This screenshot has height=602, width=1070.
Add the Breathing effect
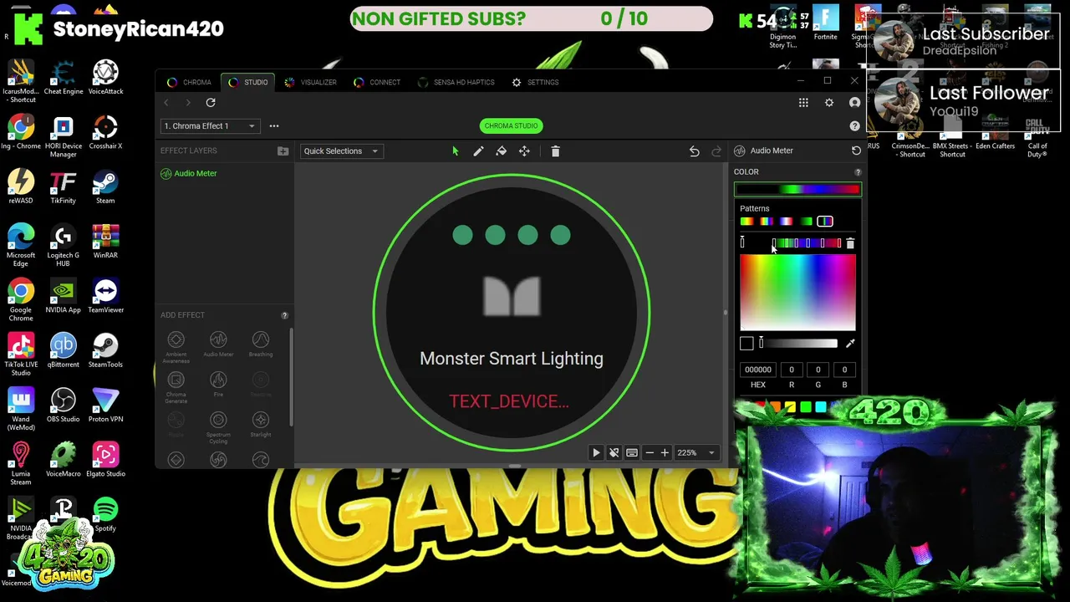coord(261,344)
